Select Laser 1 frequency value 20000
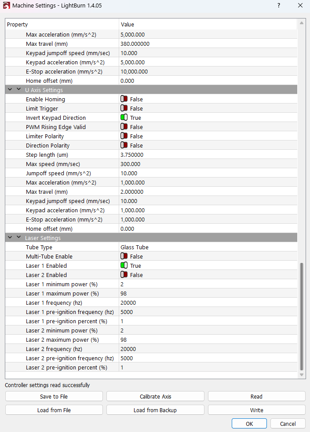 click(x=128, y=303)
